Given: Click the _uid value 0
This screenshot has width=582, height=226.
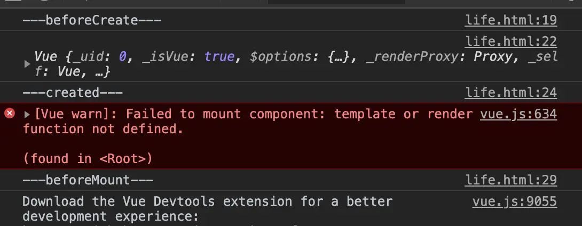Looking at the screenshot, I should (x=122, y=57).
